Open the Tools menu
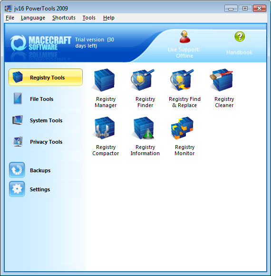The height and width of the screenshot is (276, 271). click(x=89, y=18)
